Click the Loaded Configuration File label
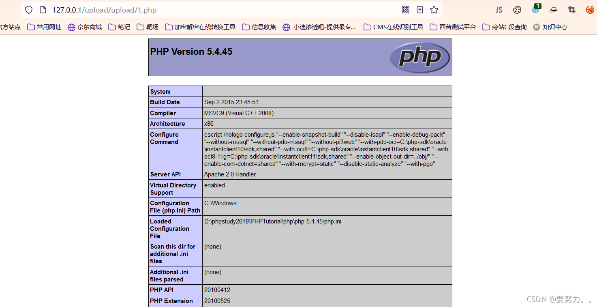This screenshot has width=597, height=307. 169,229
